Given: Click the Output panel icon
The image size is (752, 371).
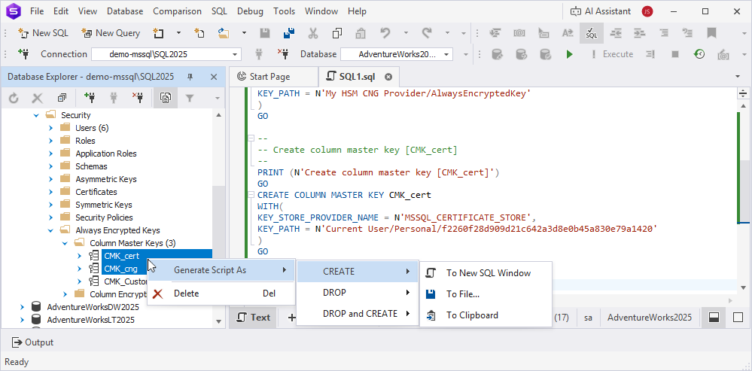Looking at the screenshot, I should pyautogui.click(x=17, y=342).
